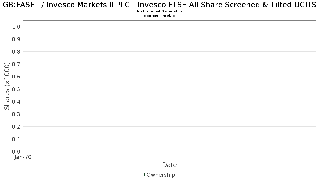
Task: Click the 0.4 y-axis tick label
Action: [16, 102]
